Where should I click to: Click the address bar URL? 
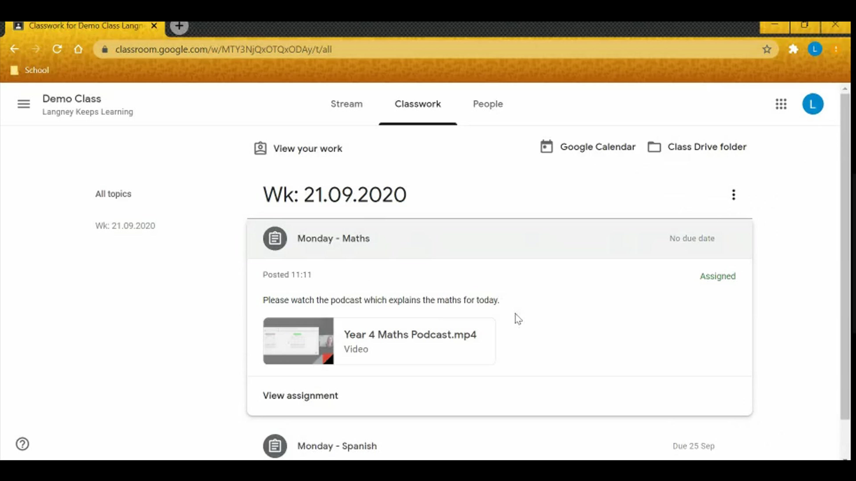(223, 49)
